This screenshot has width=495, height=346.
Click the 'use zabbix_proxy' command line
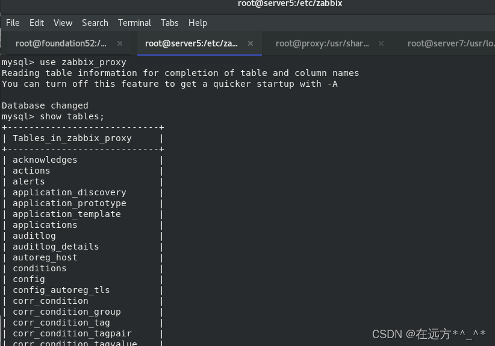tap(64, 62)
